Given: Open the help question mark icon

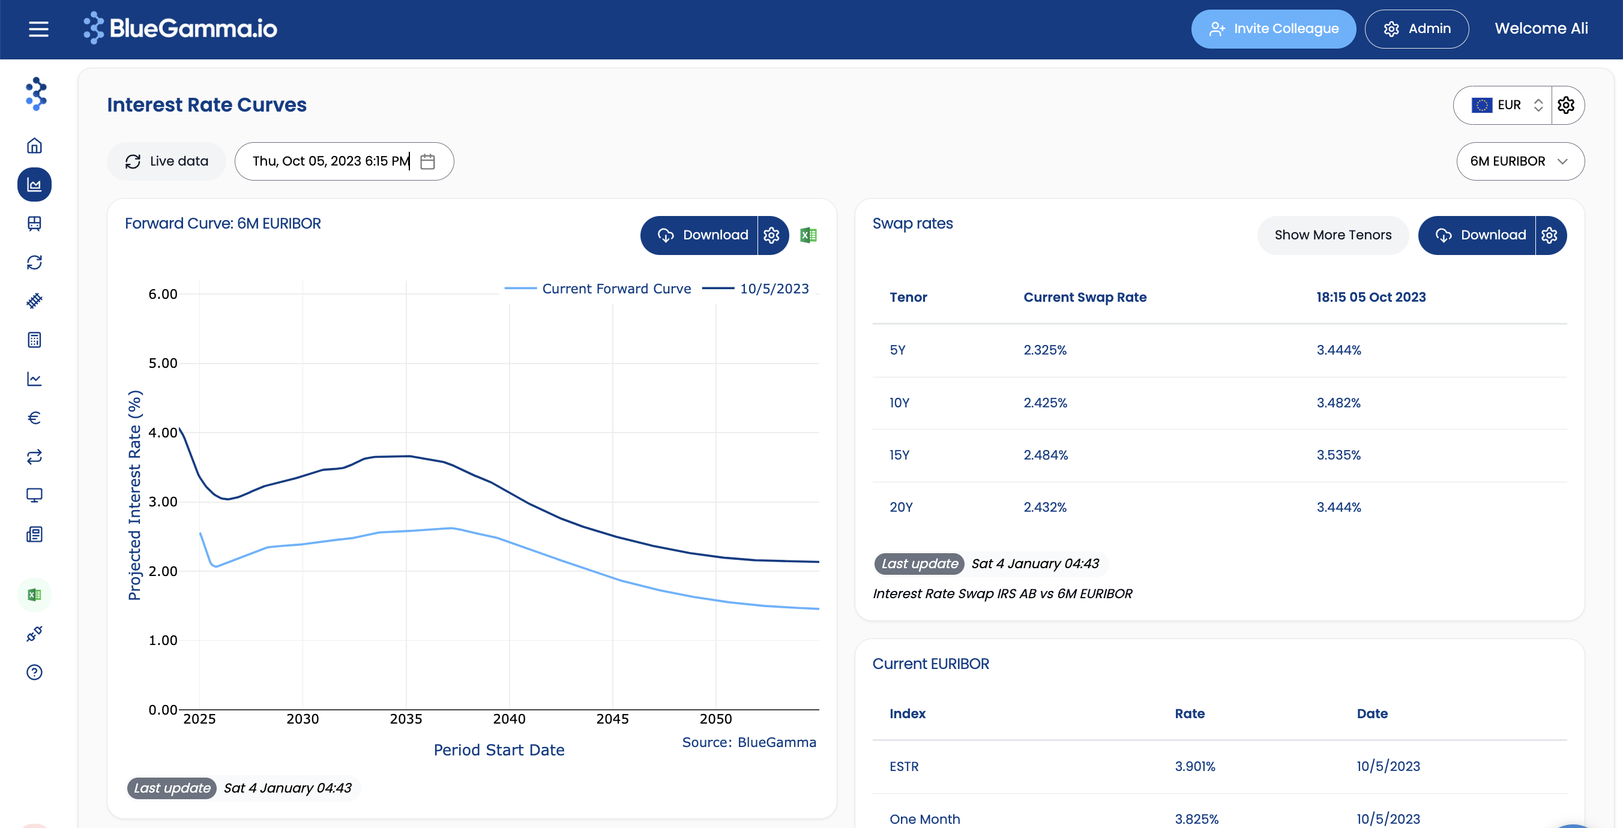Looking at the screenshot, I should pos(35,673).
